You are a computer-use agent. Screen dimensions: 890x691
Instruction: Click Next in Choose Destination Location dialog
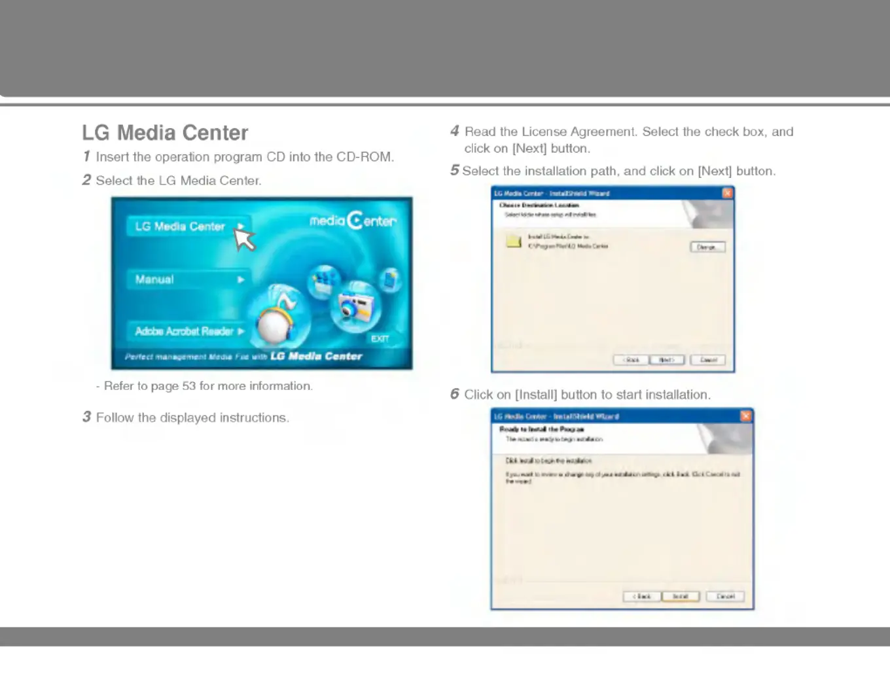tap(667, 360)
